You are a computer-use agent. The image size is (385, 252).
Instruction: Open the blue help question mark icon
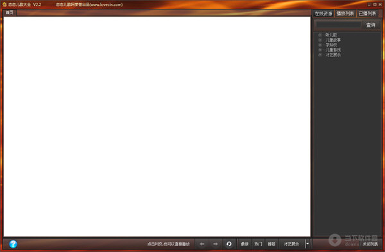click(13, 244)
